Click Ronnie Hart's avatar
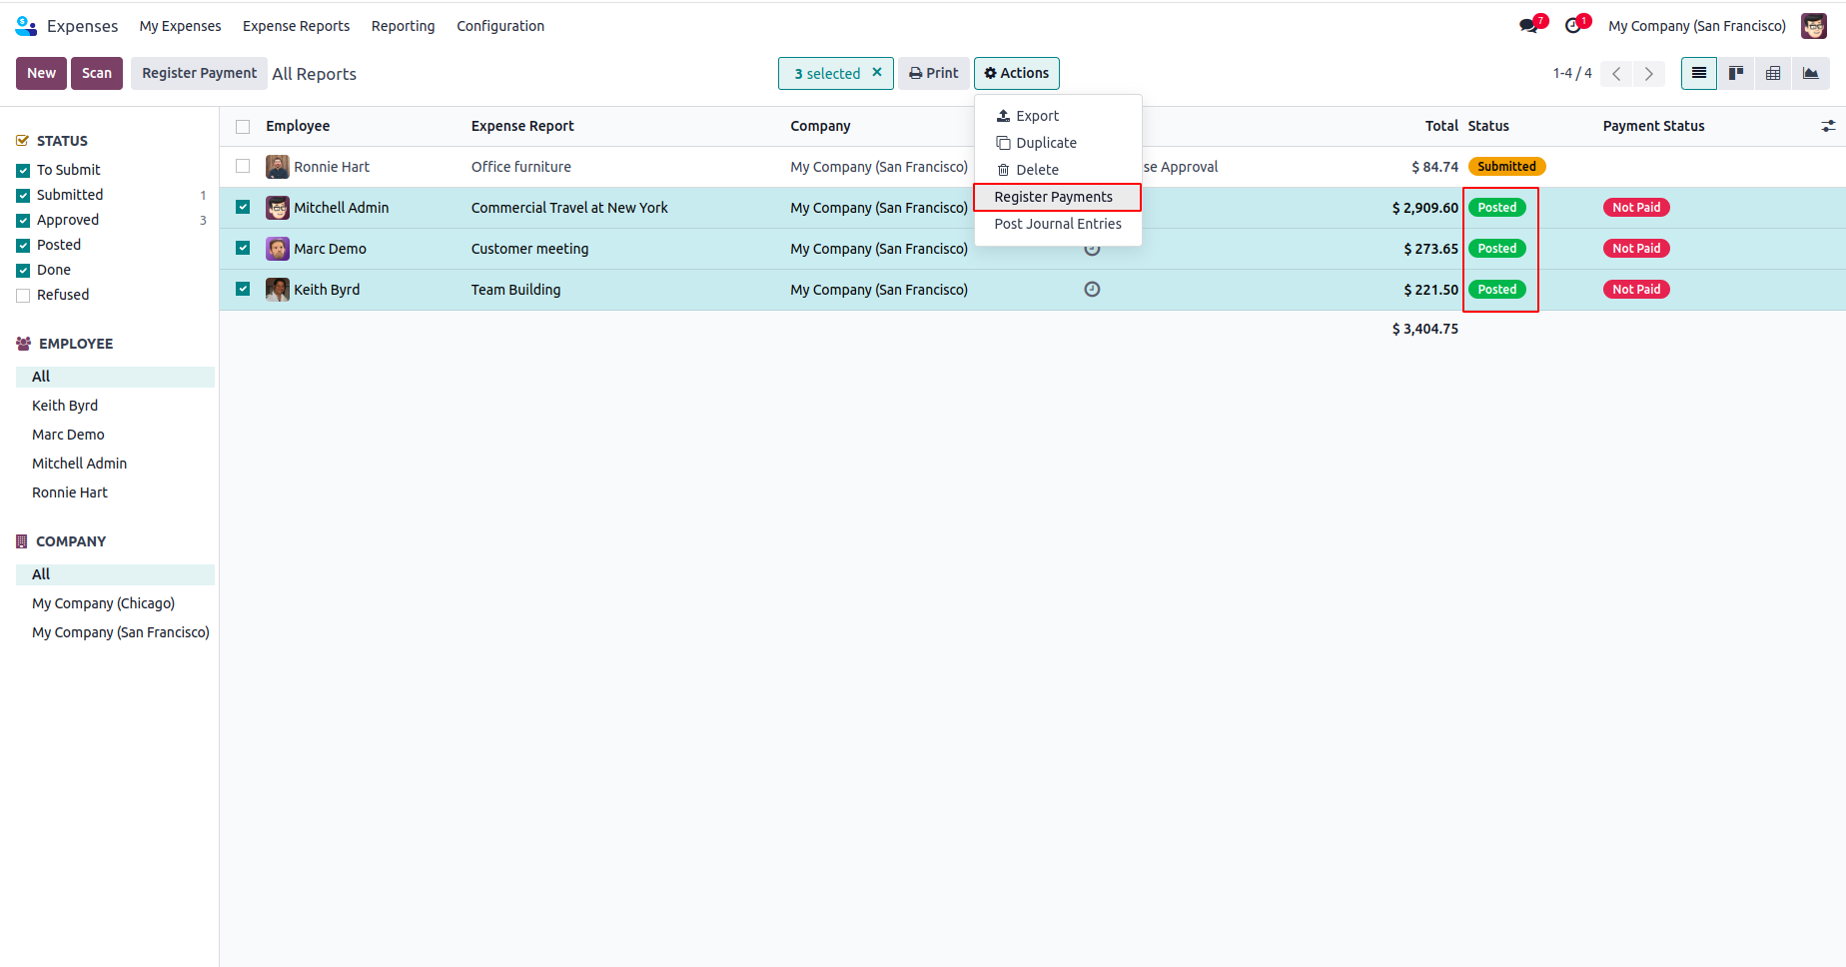Image resolution: width=1846 pixels, height=967 pixels. coord(278,167)
